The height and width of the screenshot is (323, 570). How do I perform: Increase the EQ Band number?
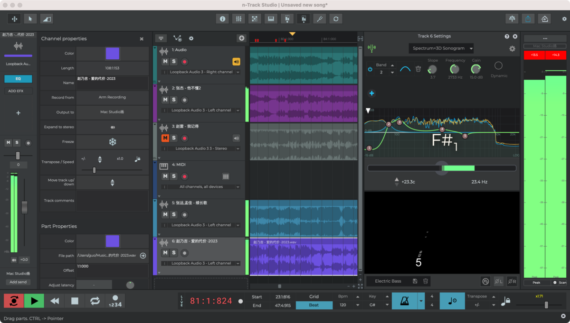click(392, 65)
